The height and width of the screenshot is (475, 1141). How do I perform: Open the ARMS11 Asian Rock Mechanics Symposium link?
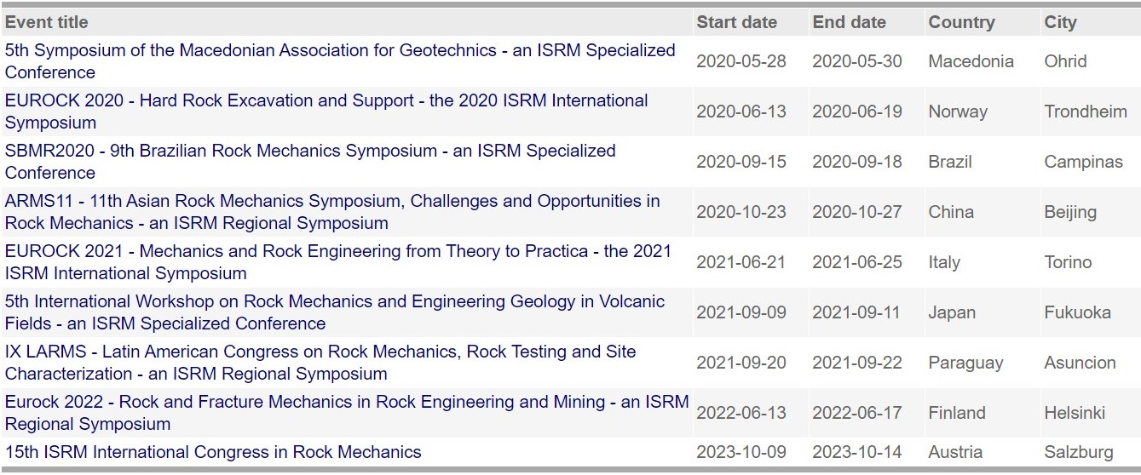[332, 212]
